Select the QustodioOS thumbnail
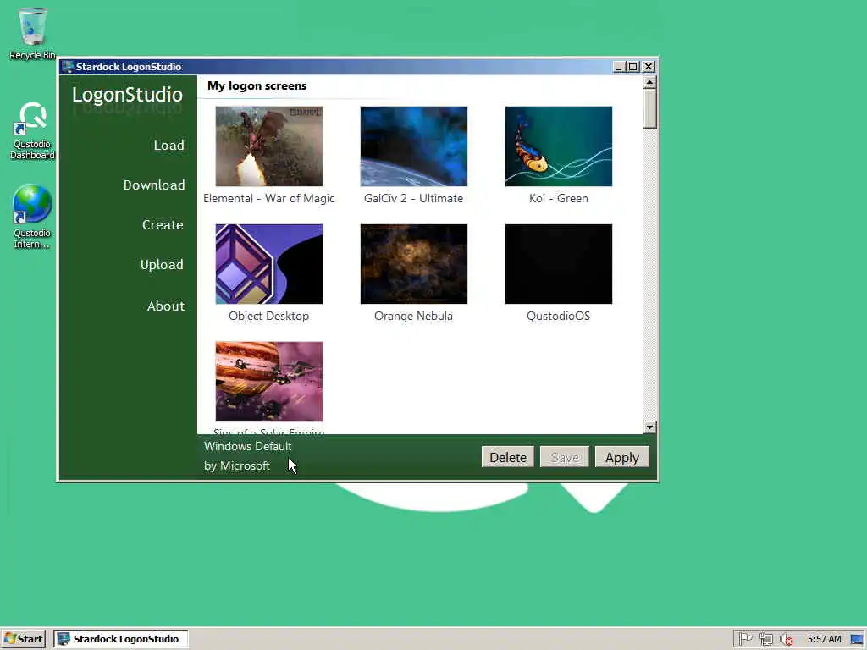This screenshot has width=867, height=650. [559, 264]
